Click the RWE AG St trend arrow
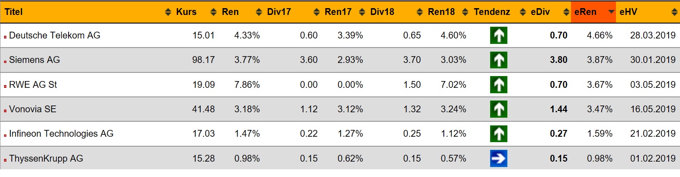 [498, 85]
